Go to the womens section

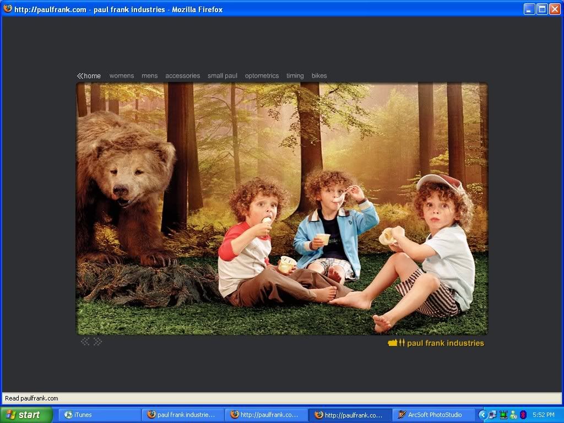click(x=122, y=76)
